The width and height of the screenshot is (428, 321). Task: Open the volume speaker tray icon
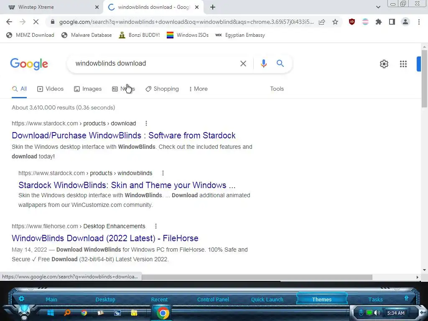tap(377, 313)
